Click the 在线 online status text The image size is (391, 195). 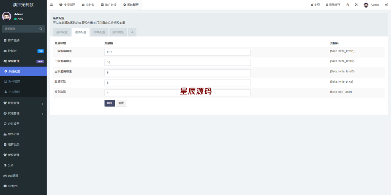coord(20,19)
